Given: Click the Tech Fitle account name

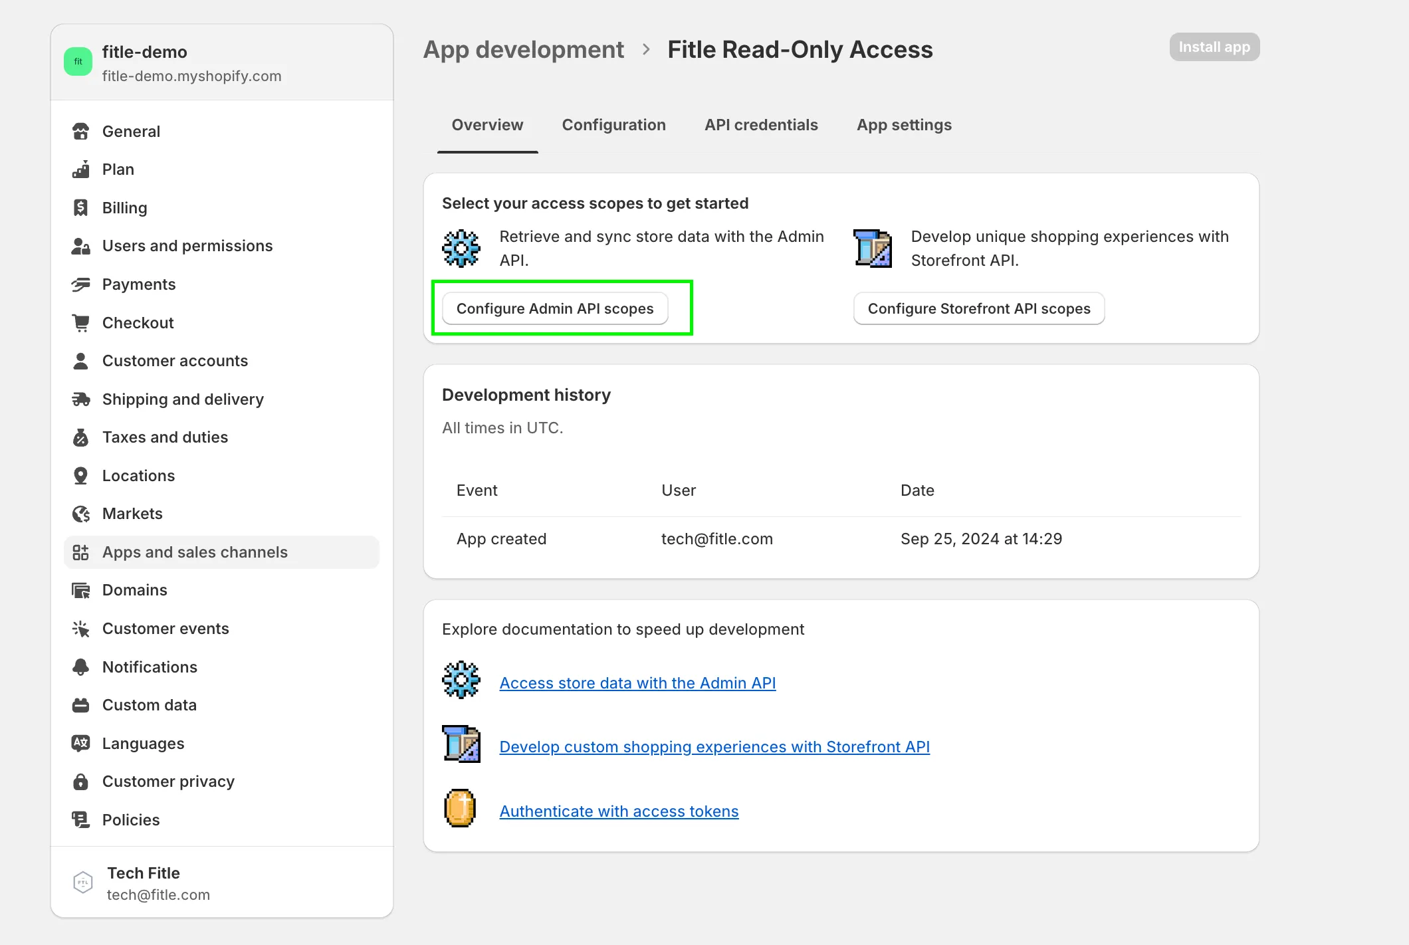Looking at the screenshot, I should 144,873.
